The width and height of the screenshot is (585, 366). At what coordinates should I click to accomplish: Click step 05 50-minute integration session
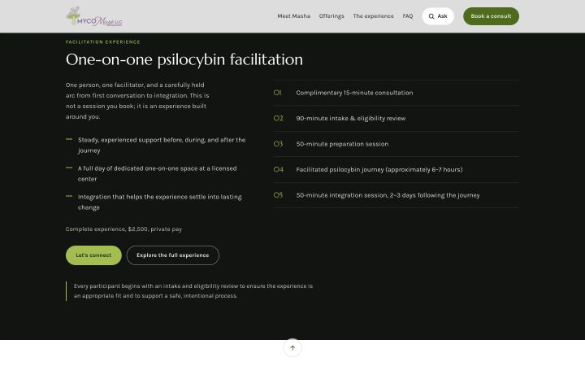click(396, 195)
